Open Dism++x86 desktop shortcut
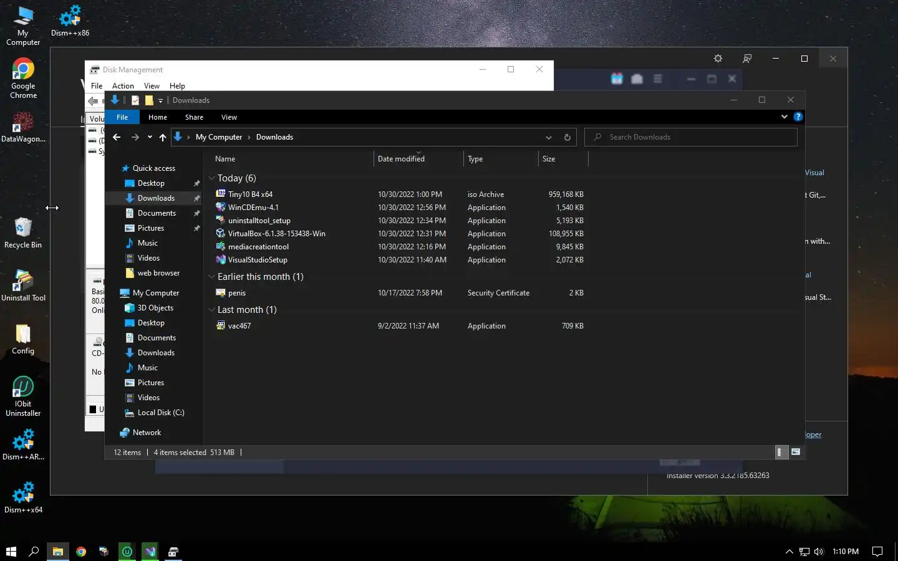Viewport: 898px width, 561px height. [70, 21]
